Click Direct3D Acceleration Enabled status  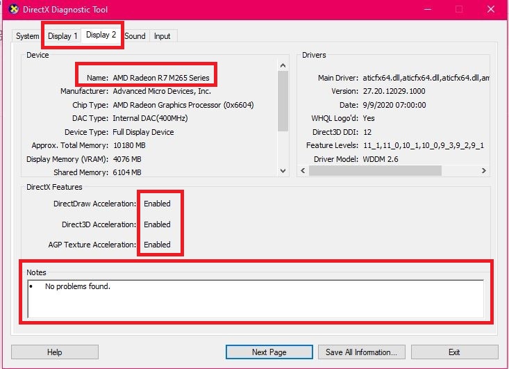coord(157,224)
